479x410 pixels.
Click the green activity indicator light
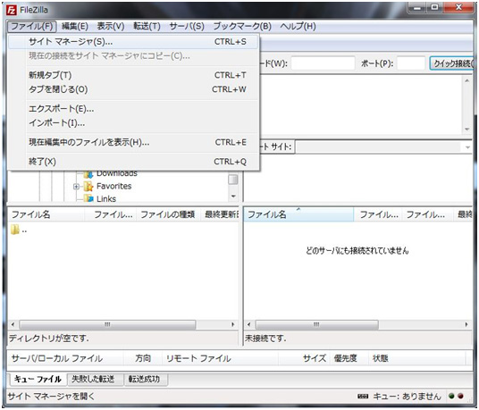point(451,396)
